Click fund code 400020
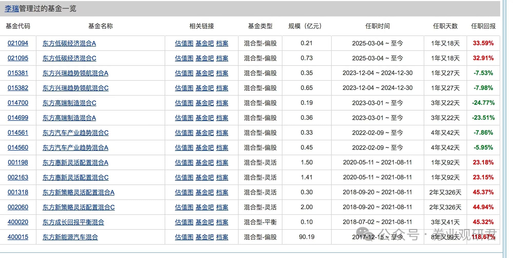Screen dimensions: 513x258 (x=18, y=222)
